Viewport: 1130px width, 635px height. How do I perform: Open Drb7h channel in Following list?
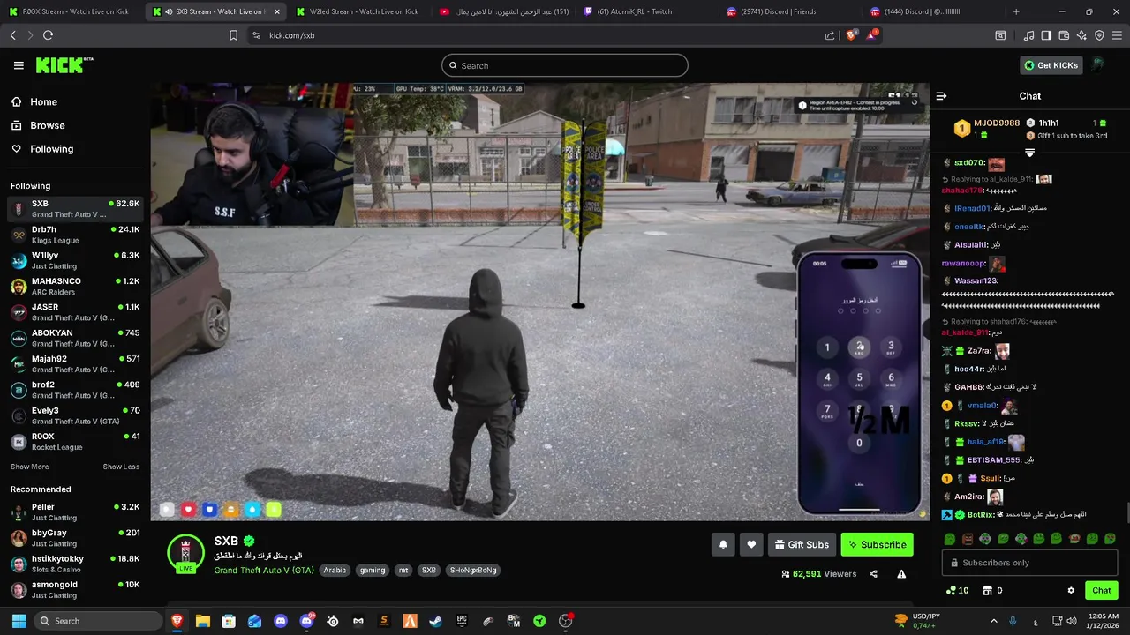tap(75, 235)
